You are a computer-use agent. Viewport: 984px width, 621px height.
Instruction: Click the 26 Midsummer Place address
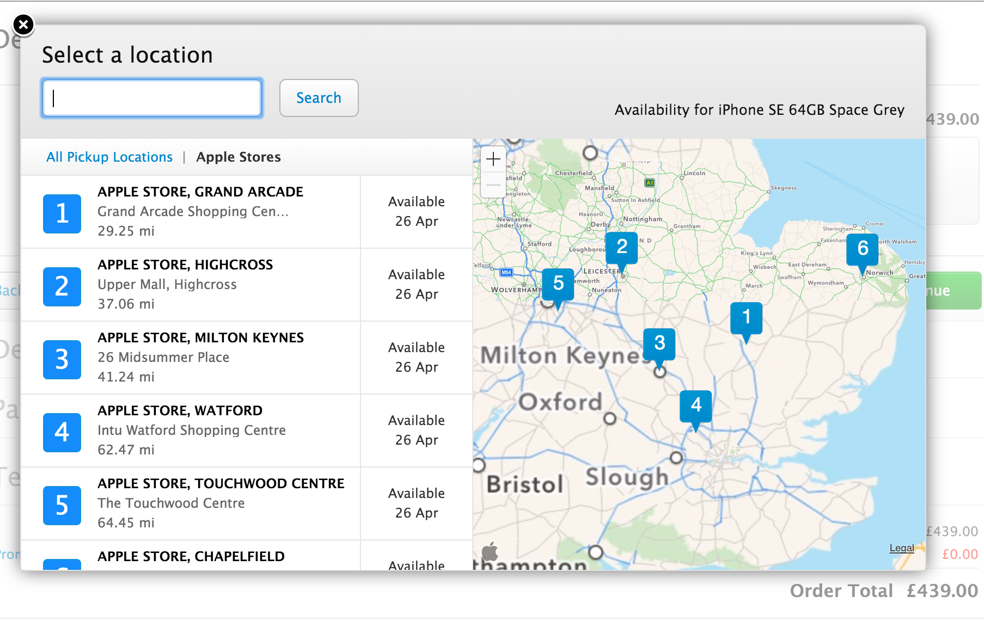click(163, 357)
